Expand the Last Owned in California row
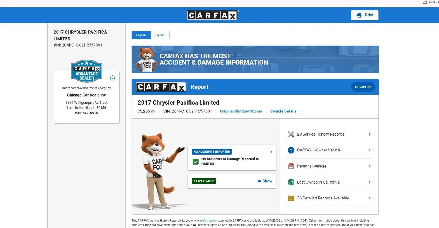This screenshot has height=228, width=439. pyautogui.click(x=329, y=182)
